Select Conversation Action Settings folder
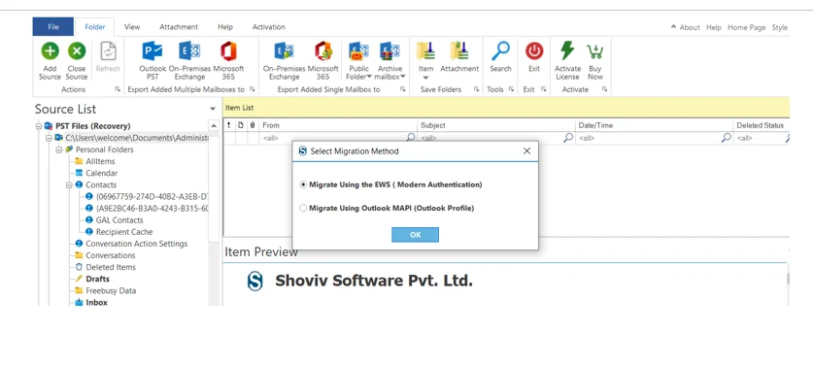Viewport: 813px width, 366px height. tap(136, 244)
